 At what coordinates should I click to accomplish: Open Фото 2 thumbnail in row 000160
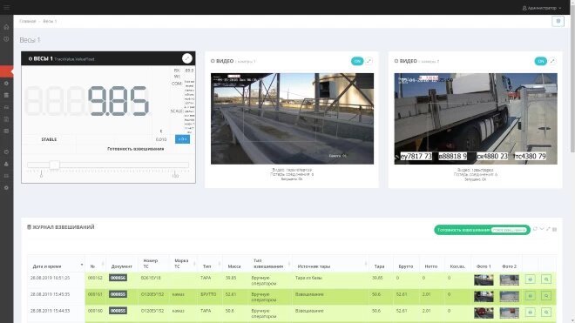click(x=510, y=313)
